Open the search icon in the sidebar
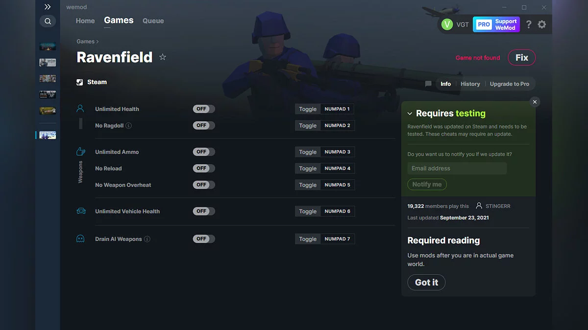 (48, 21)
